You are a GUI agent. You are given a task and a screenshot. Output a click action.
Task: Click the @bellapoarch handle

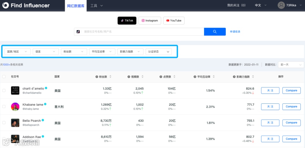31,125
